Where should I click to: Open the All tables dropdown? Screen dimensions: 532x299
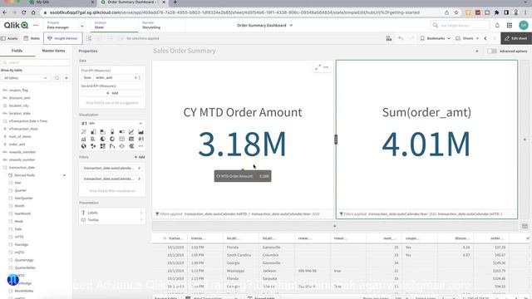pos(26,78)
